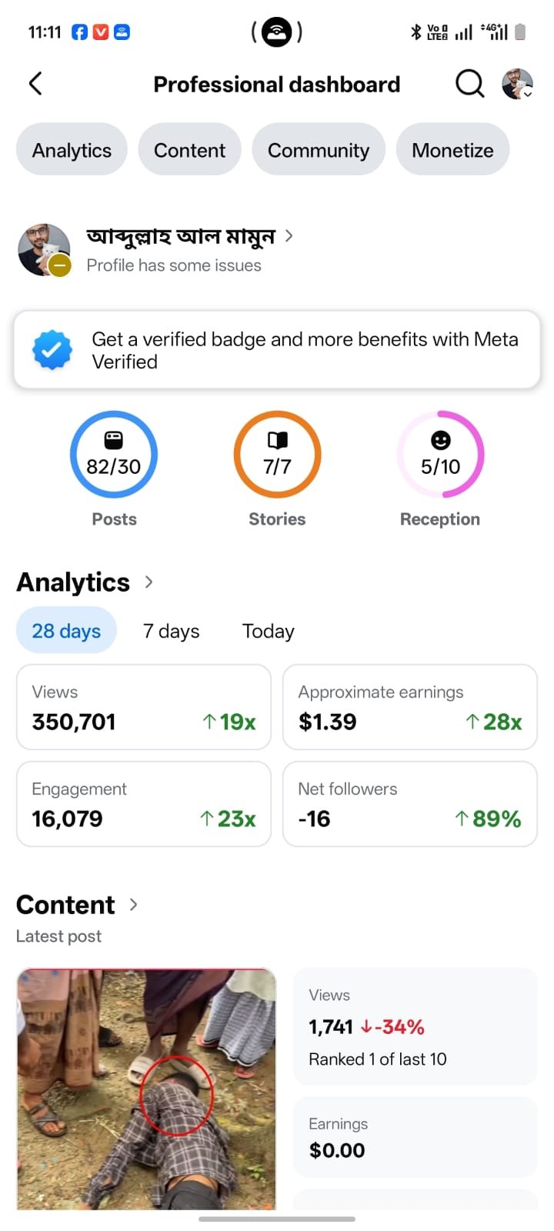Select the 28 days period
This screenshot has height=1231, width=554.
[66, 631]
